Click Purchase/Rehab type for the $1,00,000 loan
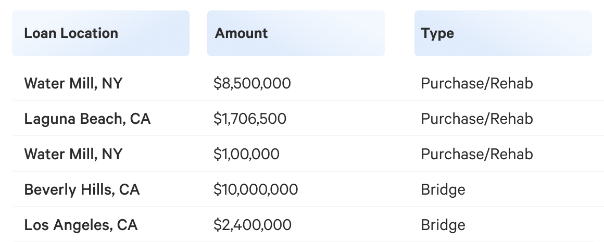Screen dimensions: 604x242 [x=476, y=154]
